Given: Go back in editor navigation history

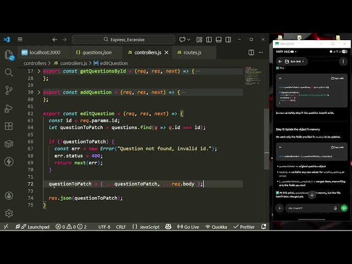Looking at the screenshot, I should pyautogui.click(x=54, y=40).
